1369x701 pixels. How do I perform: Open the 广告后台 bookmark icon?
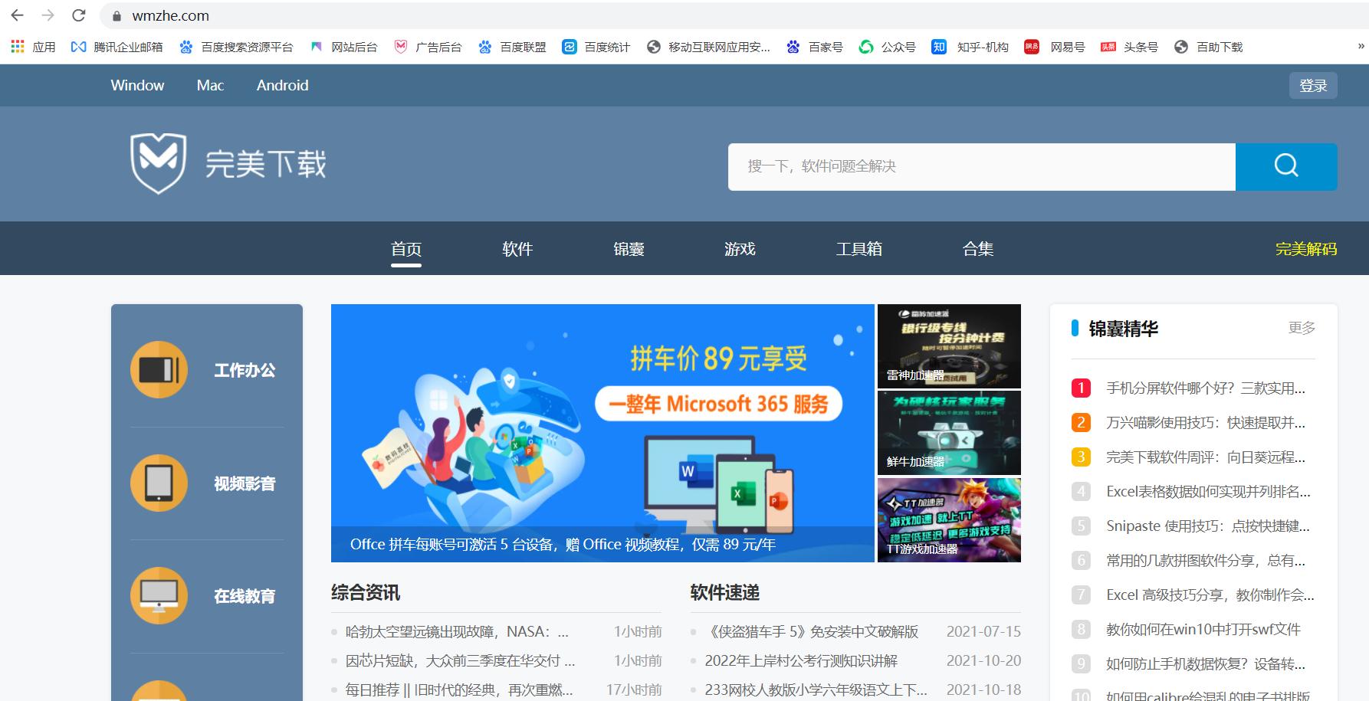tap(400, 47)
